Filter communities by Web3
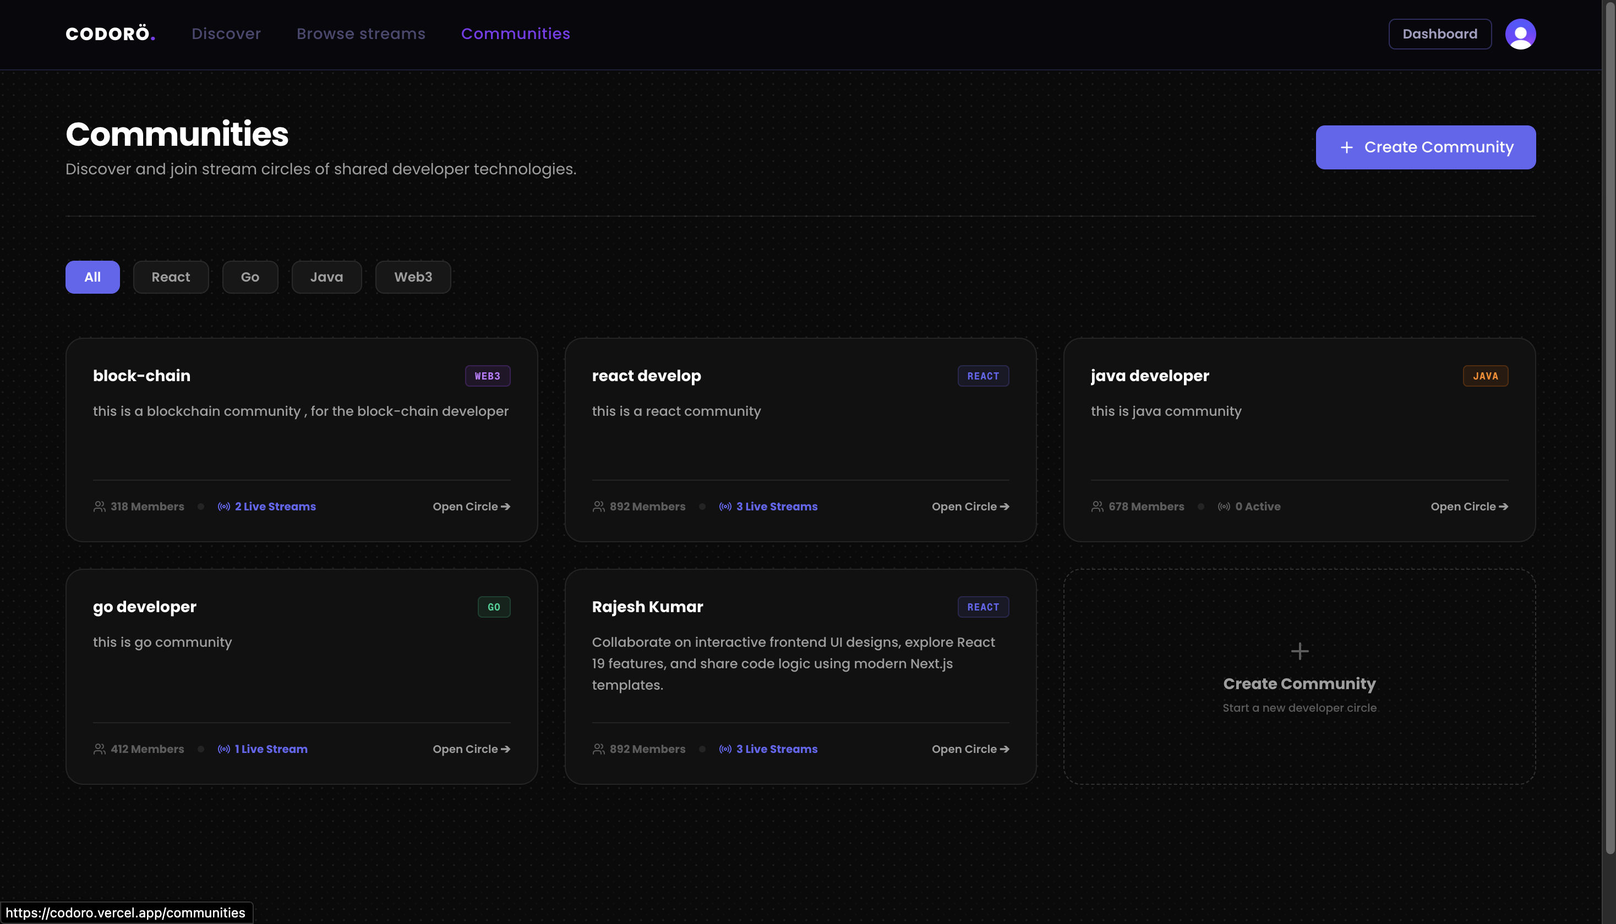This screenshot has height=924, width=1616. [x=413, y=277]
